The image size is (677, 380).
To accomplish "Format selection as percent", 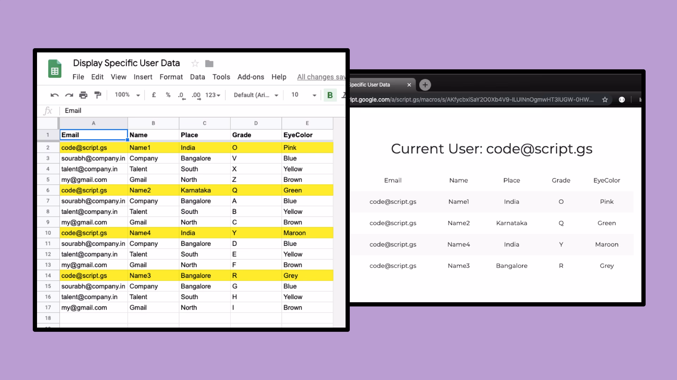I will [168, 95].
